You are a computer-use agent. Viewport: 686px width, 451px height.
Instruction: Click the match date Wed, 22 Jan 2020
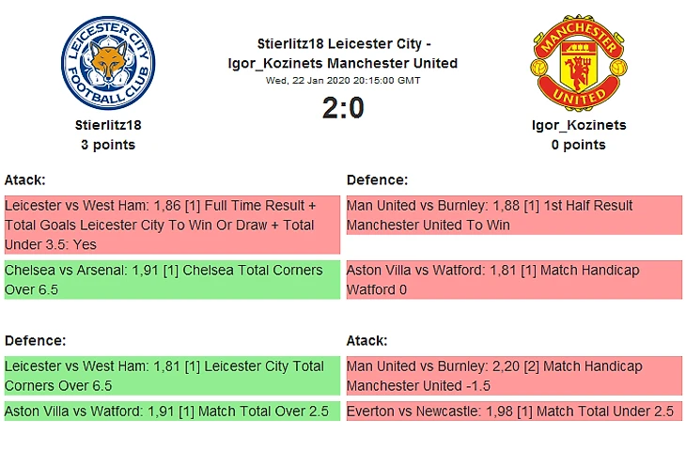coord(343,81)
